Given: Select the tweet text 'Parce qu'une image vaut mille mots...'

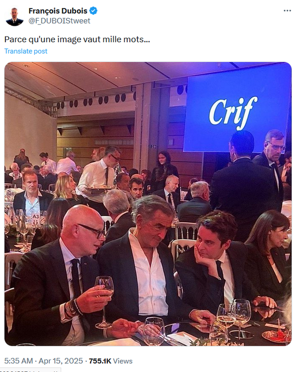Looking at the screenshot, I should coord(77,39).
